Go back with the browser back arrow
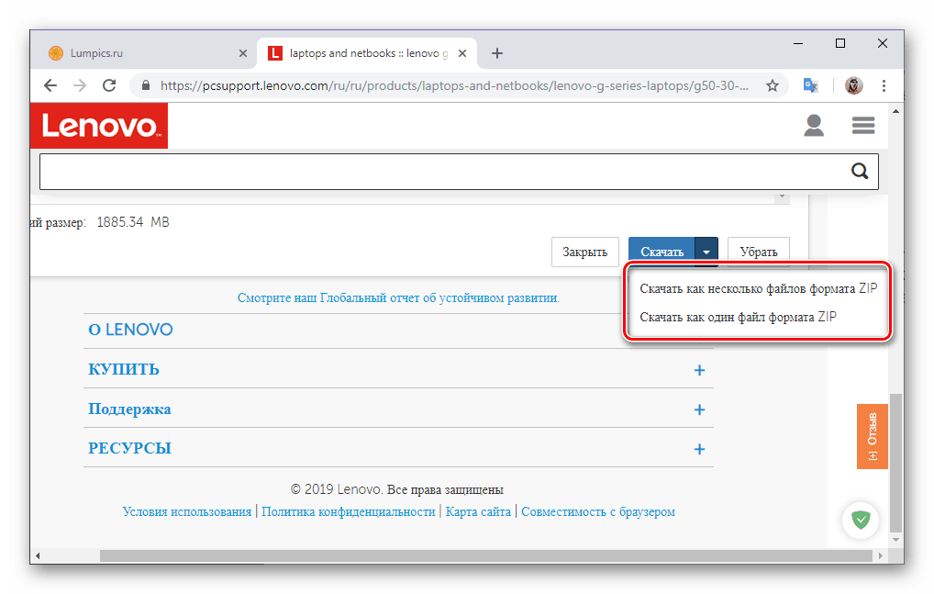Image resolution: width=934 pixels, height=594 pixels. coord(50,85)
